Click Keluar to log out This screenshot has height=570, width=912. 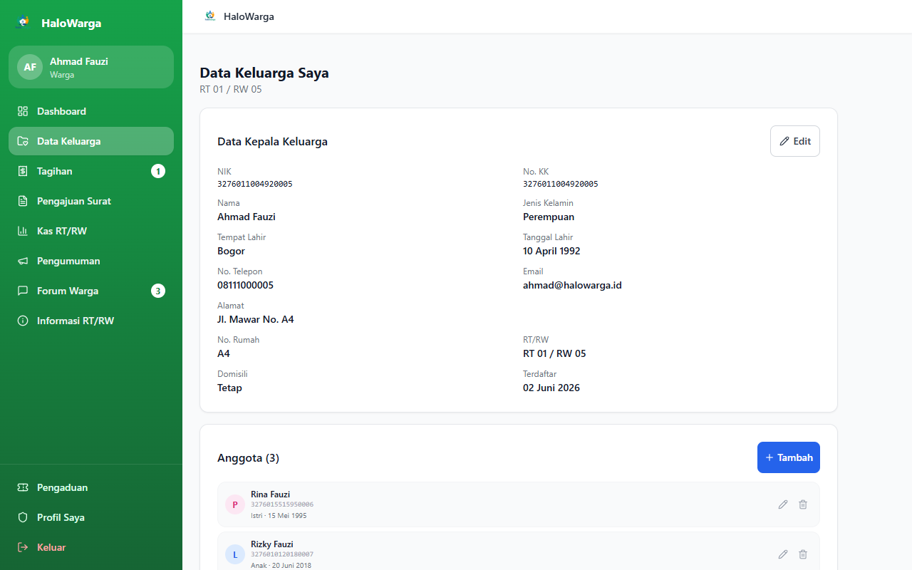[x=91, y=547]
